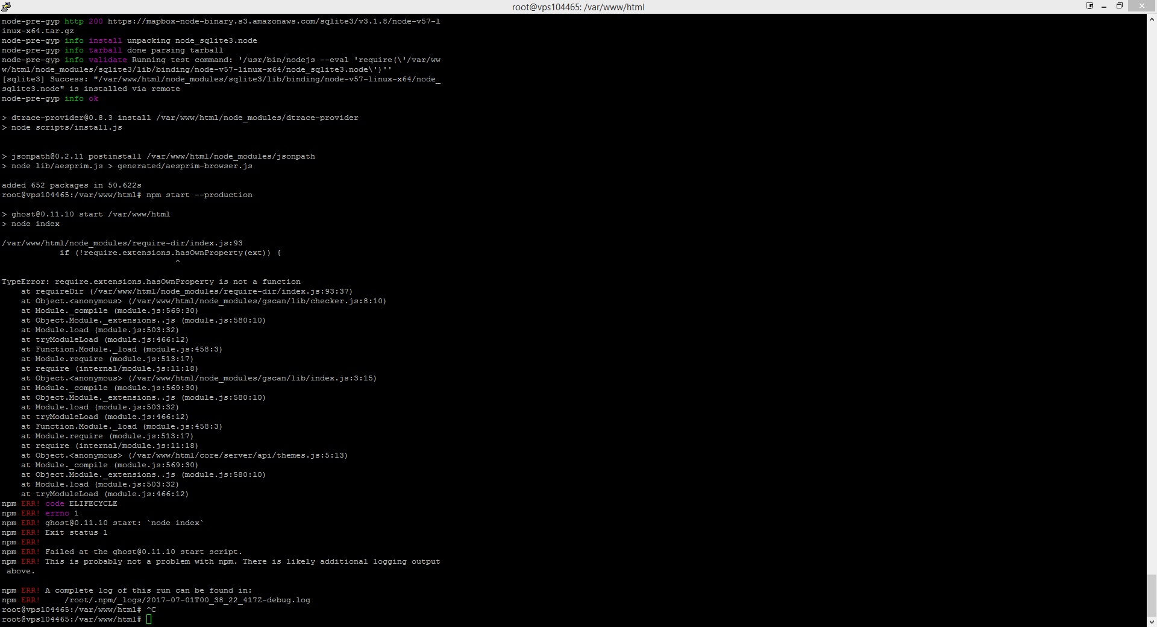
Task: Open the PuTTY system menu icon
Action: tap(6, 7)
